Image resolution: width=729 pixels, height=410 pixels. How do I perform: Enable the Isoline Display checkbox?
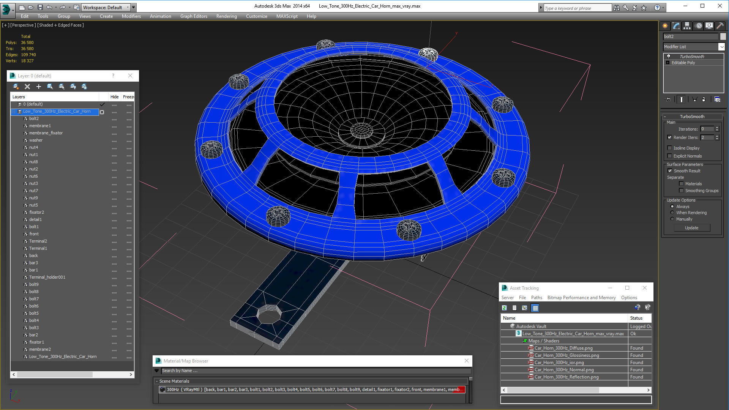(x=670, y=148)
